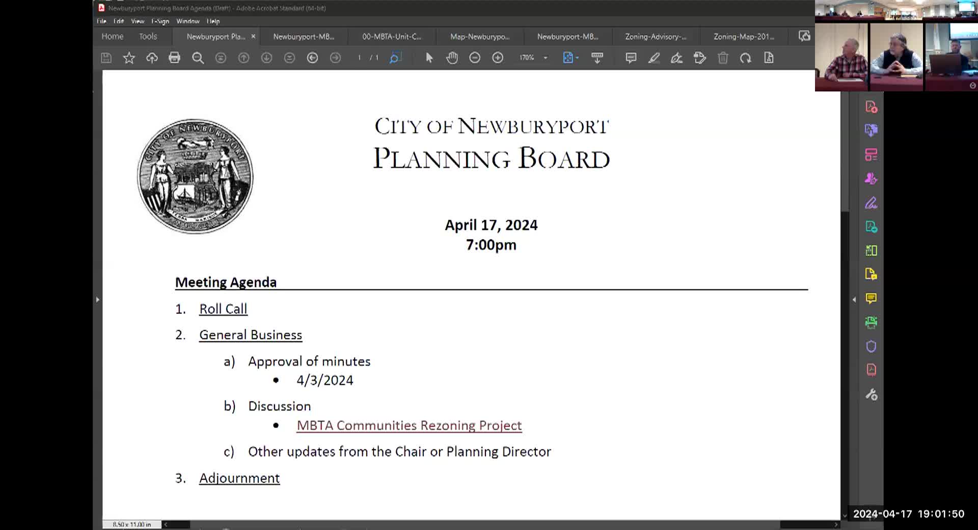
Task: Click the stamp tool icon
Action: click(x=700, y=58)
